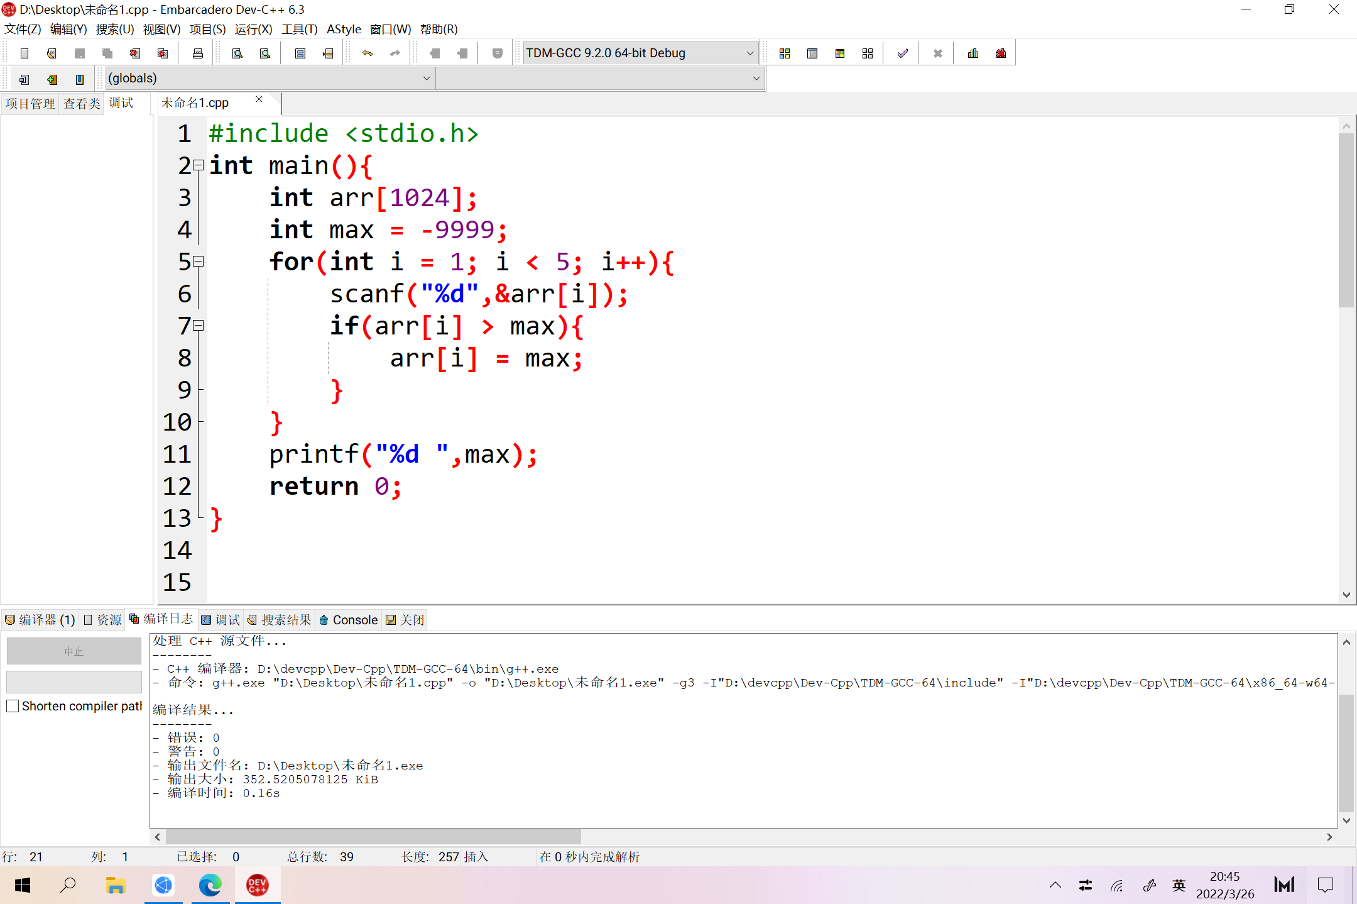Image resolution: width=1357 pixels, height=904 pixels.
Task: Open the Find dialog via magnifier icon
Action: 237,52
